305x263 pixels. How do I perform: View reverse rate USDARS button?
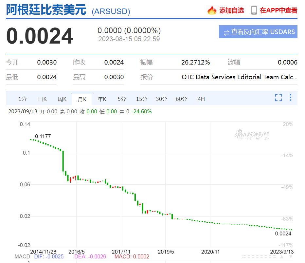tap(258, 32)
